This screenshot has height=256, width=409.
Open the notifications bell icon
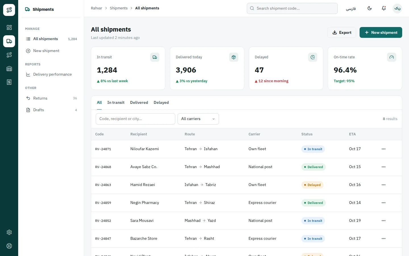click(384, 8)
